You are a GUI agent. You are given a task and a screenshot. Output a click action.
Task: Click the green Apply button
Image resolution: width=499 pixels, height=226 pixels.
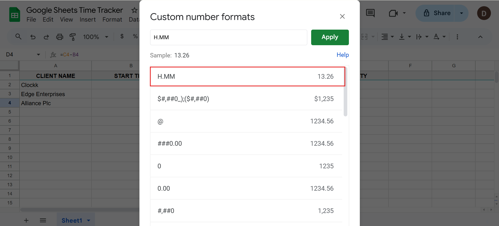[330, 37]
